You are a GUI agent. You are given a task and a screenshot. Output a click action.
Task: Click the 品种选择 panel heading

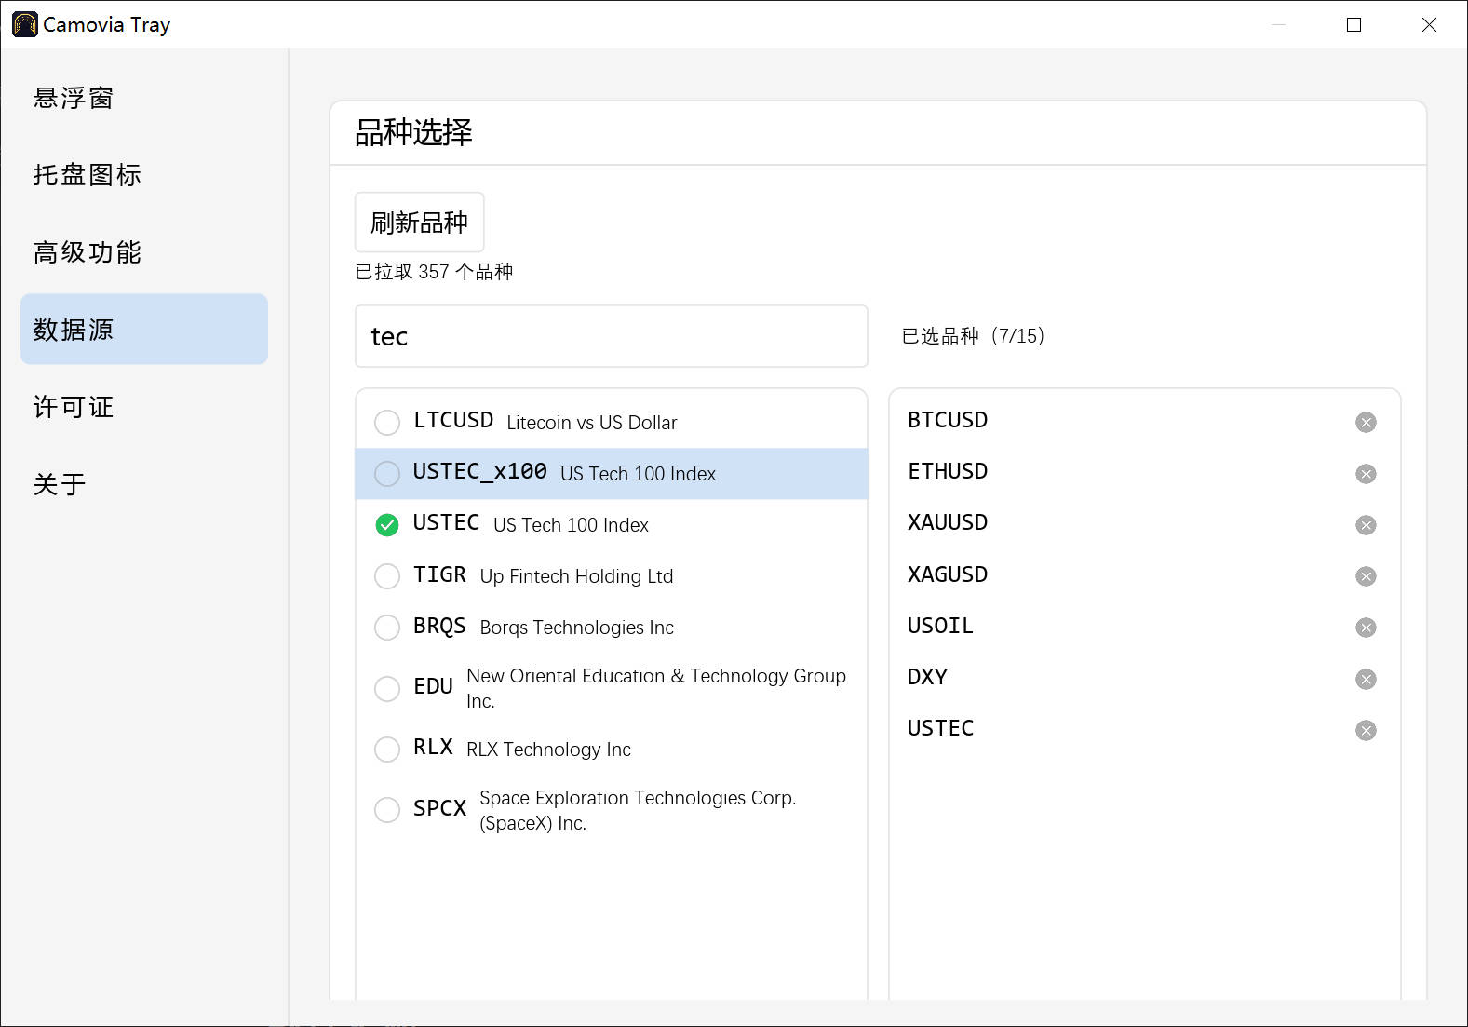(x=413, y=133)
